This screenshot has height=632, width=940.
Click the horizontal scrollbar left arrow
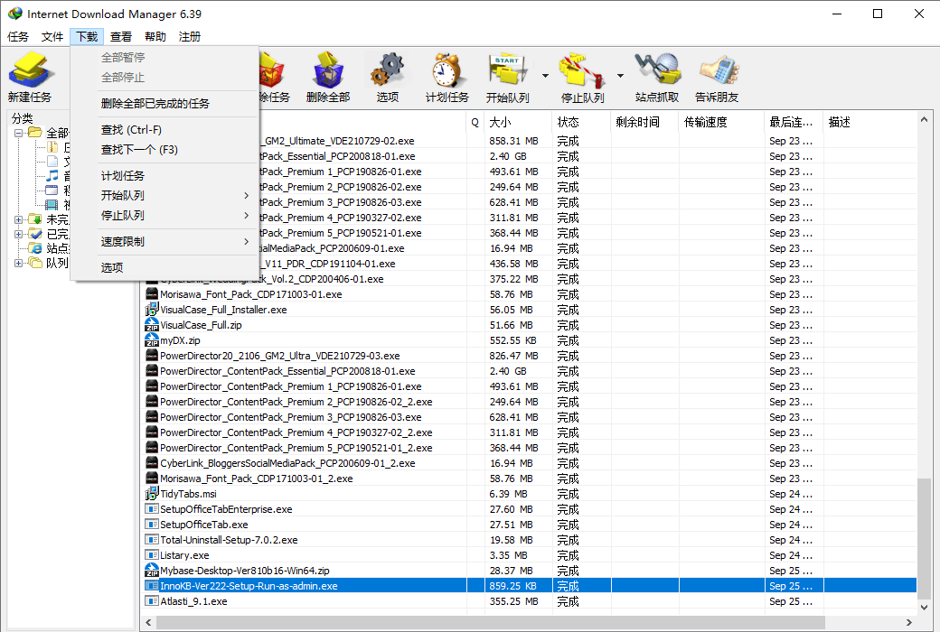(148, 622)
